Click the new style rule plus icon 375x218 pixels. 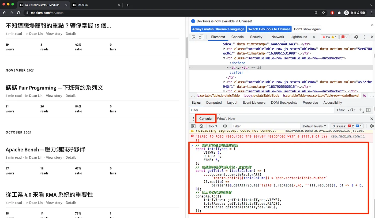pyautogui.click(x=361, y=110)
